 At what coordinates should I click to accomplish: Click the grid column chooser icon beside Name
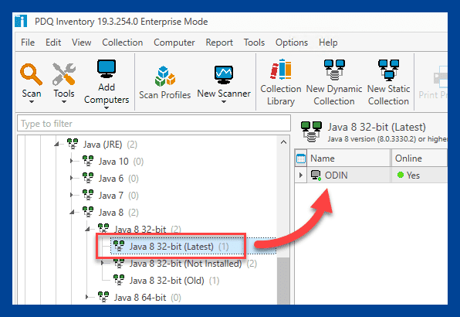coord(301,158)
